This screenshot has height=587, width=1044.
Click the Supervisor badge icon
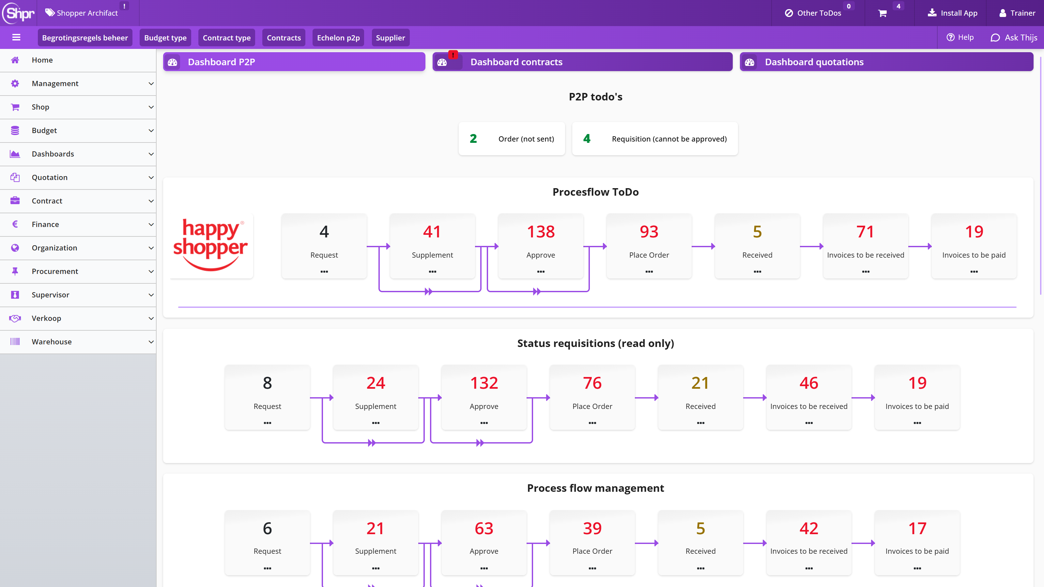coord(15,295)
